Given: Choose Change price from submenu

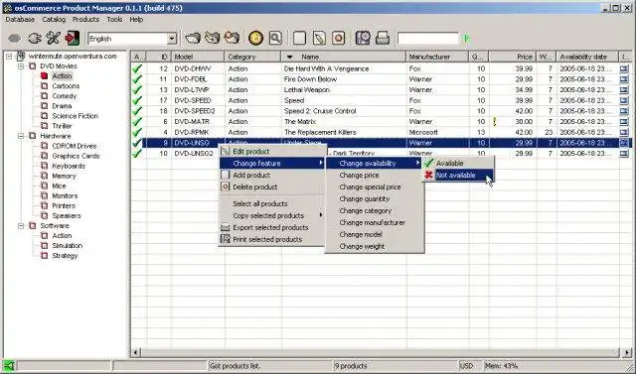Looking at the screenshot, I should click(x=375, y=176).
